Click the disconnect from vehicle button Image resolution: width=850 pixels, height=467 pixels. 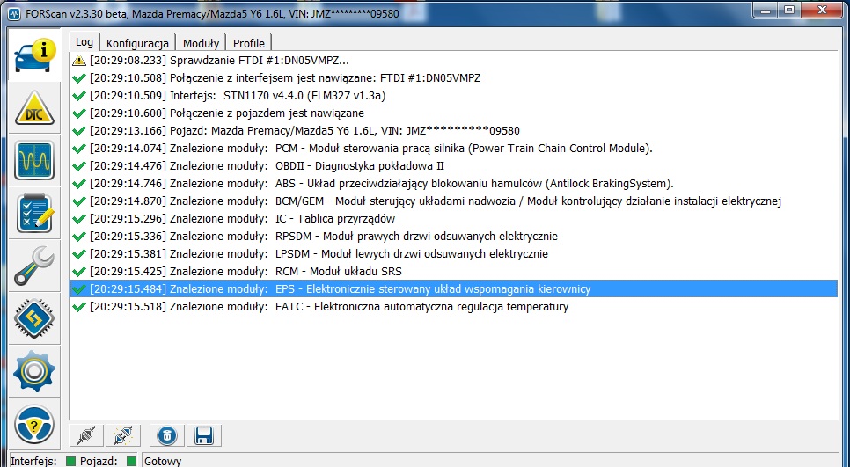(x=123, y=435)
